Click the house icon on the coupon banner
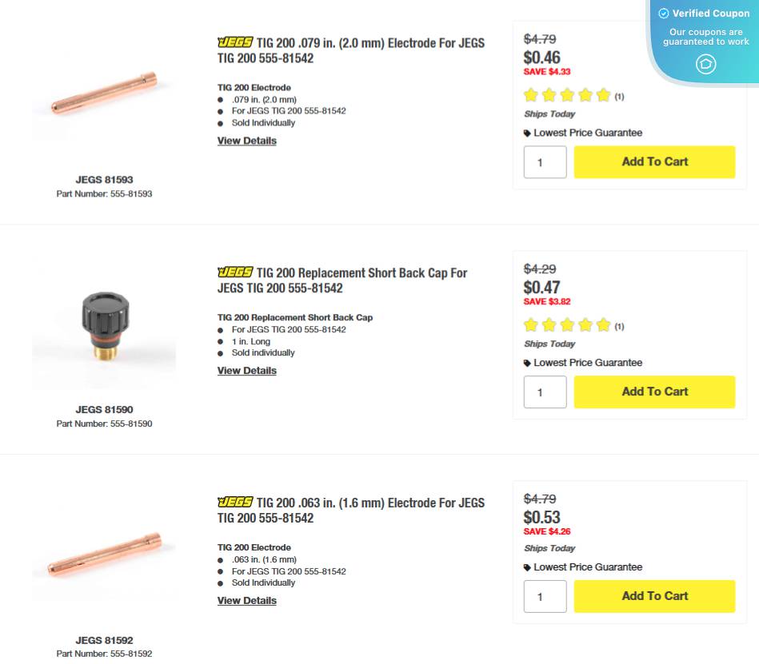 705,65
